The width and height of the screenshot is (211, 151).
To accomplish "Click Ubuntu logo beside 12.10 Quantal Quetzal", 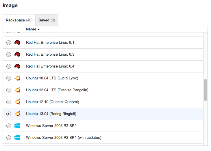I will (x=17, y=102).
